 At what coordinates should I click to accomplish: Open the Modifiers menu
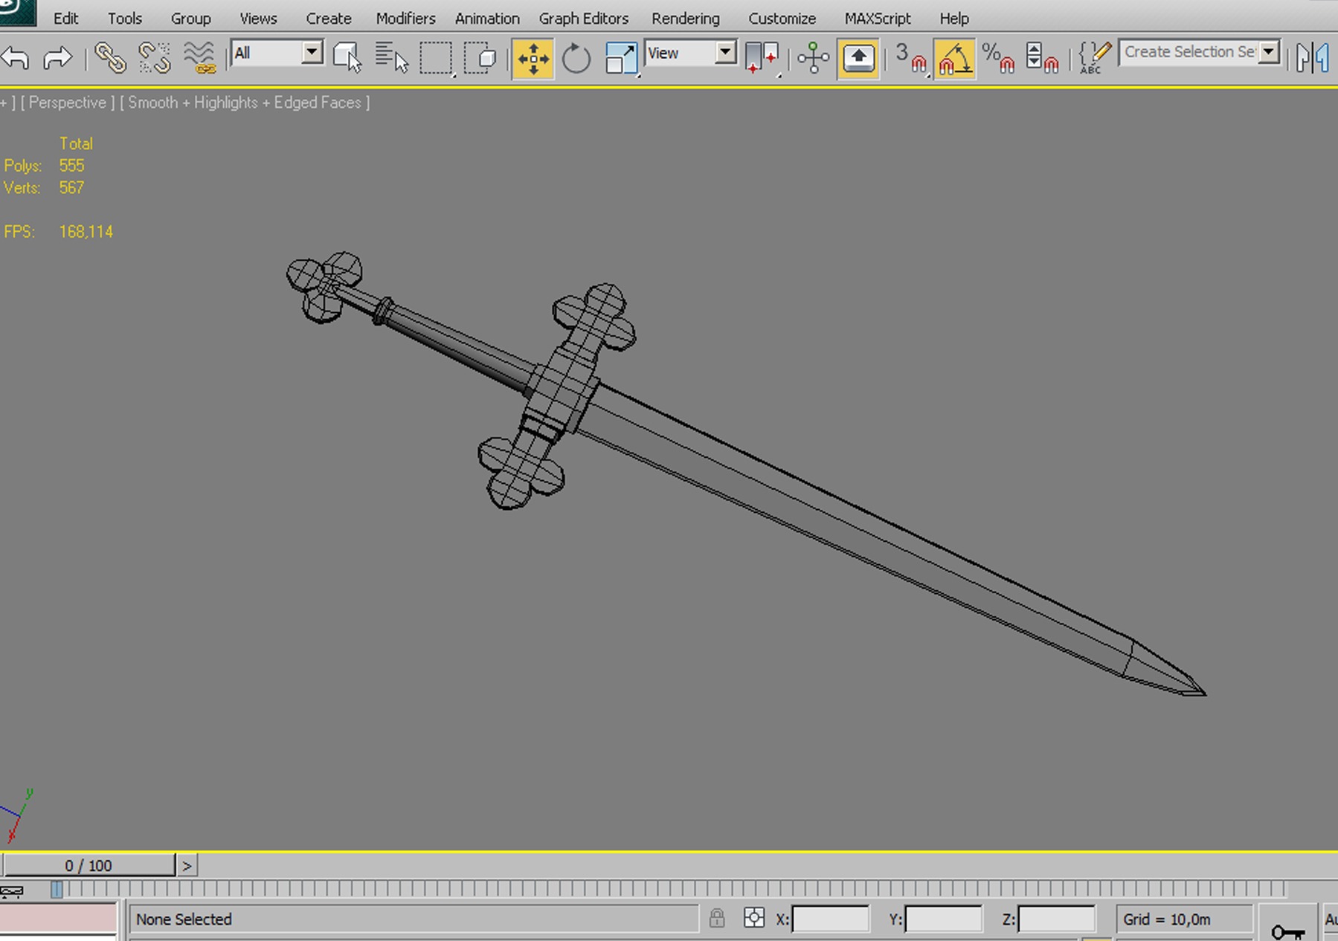(405, 19)
